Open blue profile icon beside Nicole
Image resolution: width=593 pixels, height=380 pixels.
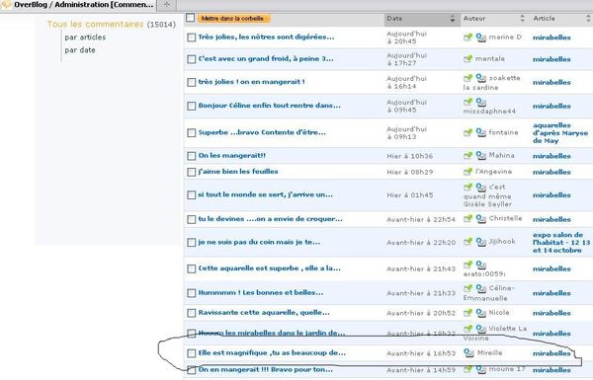click(480, 312)
